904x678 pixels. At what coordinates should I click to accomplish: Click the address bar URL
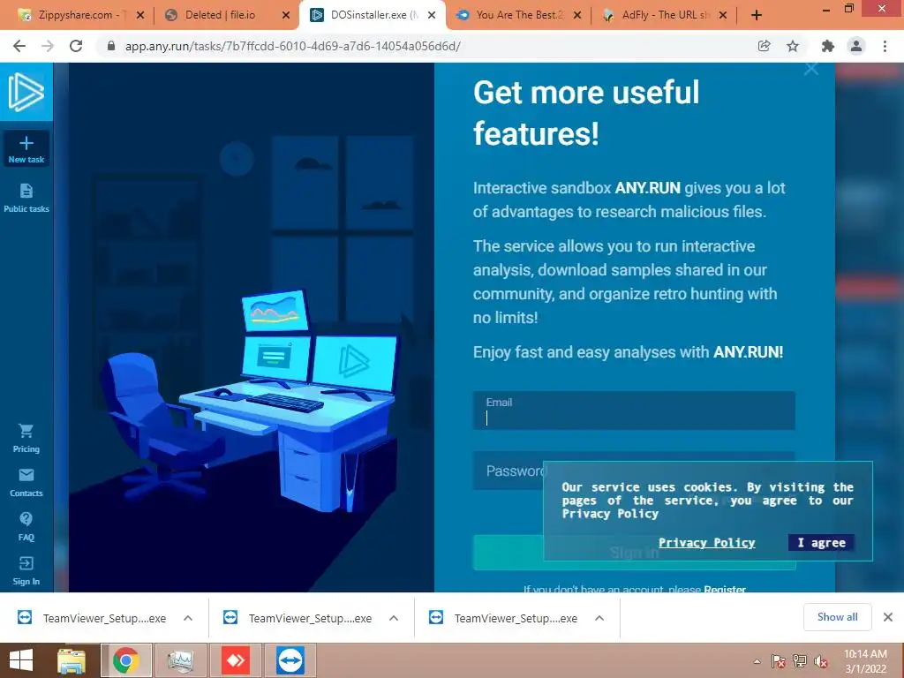pyautogui.click(x=293, y=46)
